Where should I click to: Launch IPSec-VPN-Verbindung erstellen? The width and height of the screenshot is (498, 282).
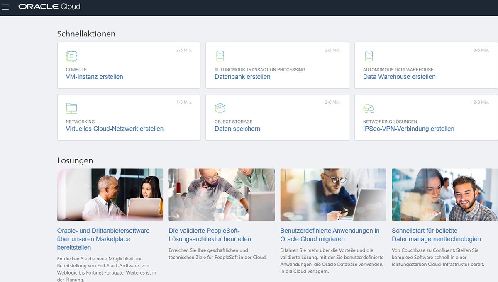coord(408,129)
